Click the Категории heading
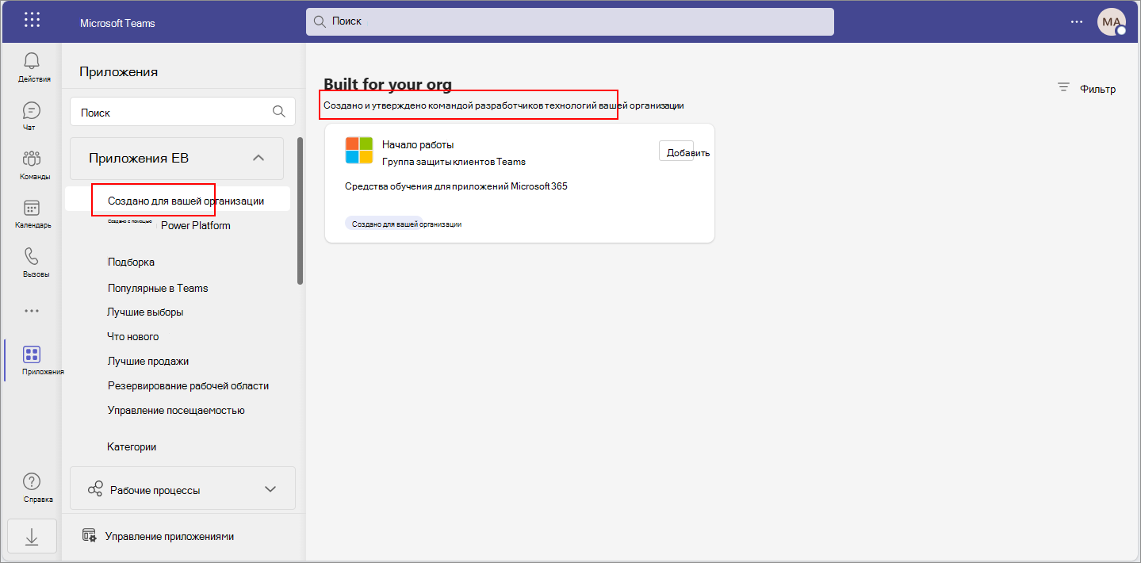This screenshot has height=563, width=1141. coord(132,446)
